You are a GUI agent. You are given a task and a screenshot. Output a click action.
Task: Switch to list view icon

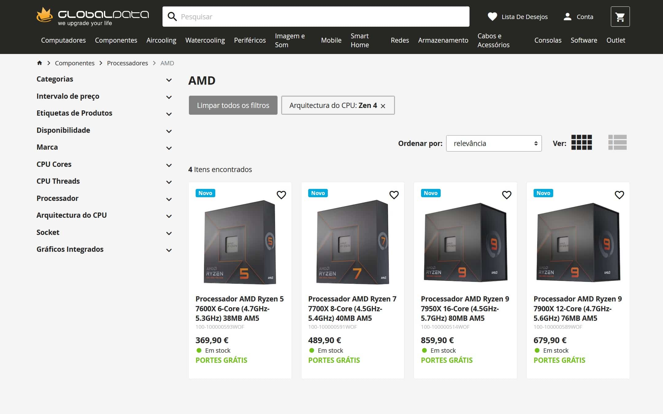click(617, 143)
